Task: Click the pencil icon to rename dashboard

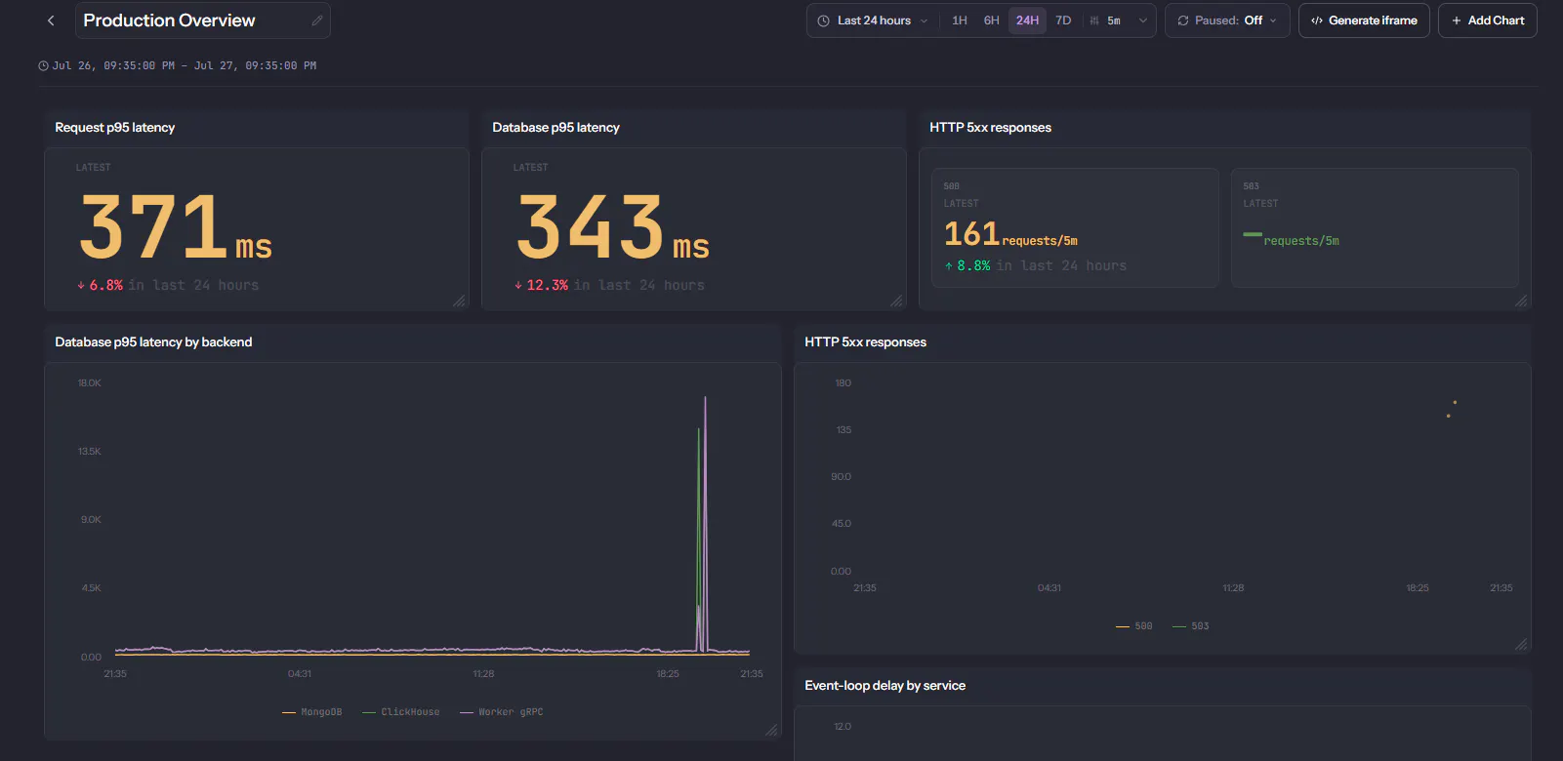Action: [x=317, y=20]
